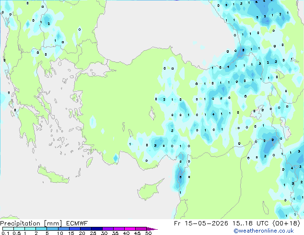Viewport: 304px width, 235px height.
Task: Click the 35–40 mm legend color box
Action: [x=118, y=229]
